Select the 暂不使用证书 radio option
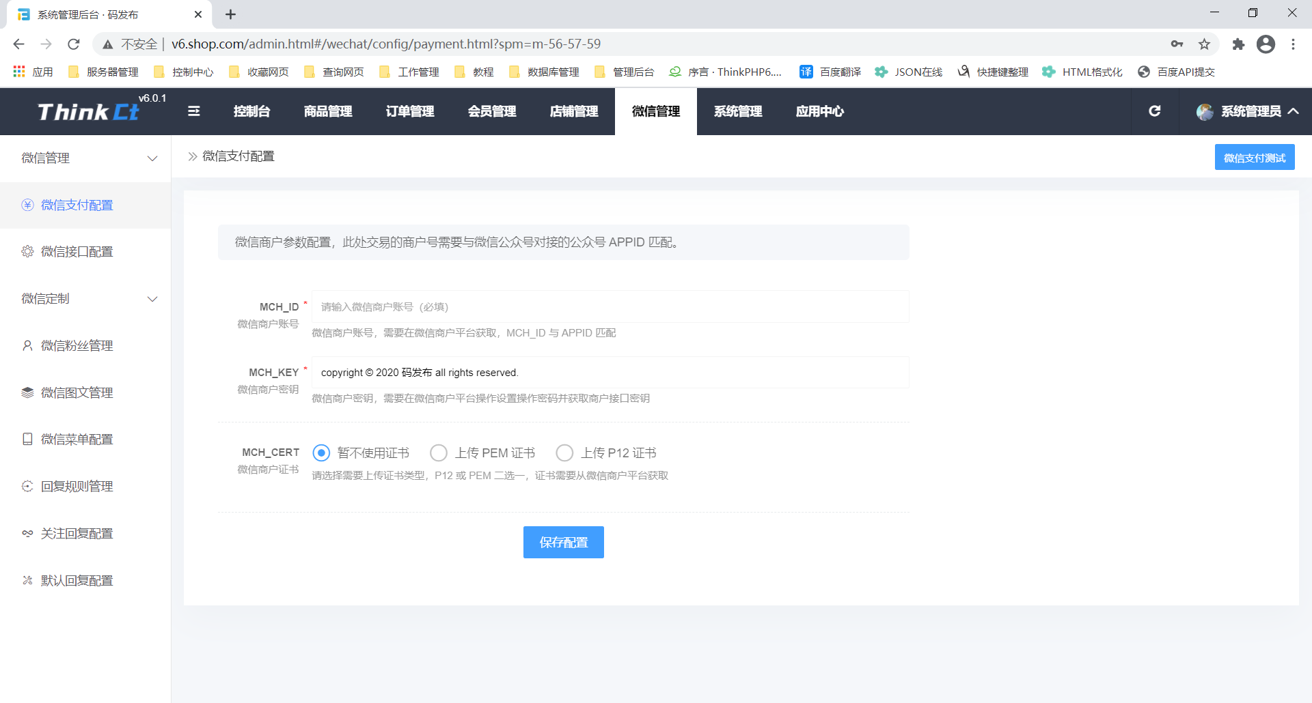 pyautogui.click(x=321, y=453)
